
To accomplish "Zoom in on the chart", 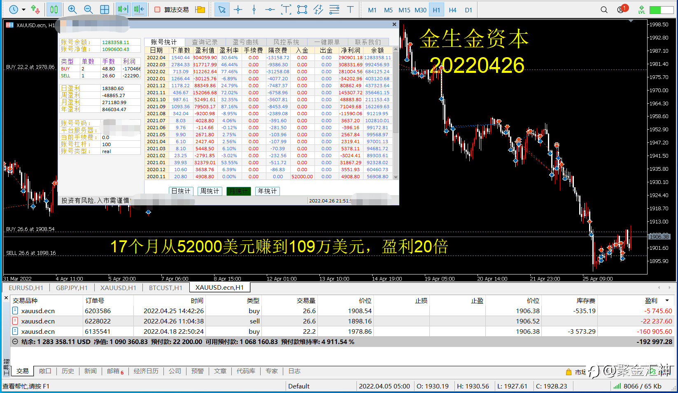I will [72, 9].
